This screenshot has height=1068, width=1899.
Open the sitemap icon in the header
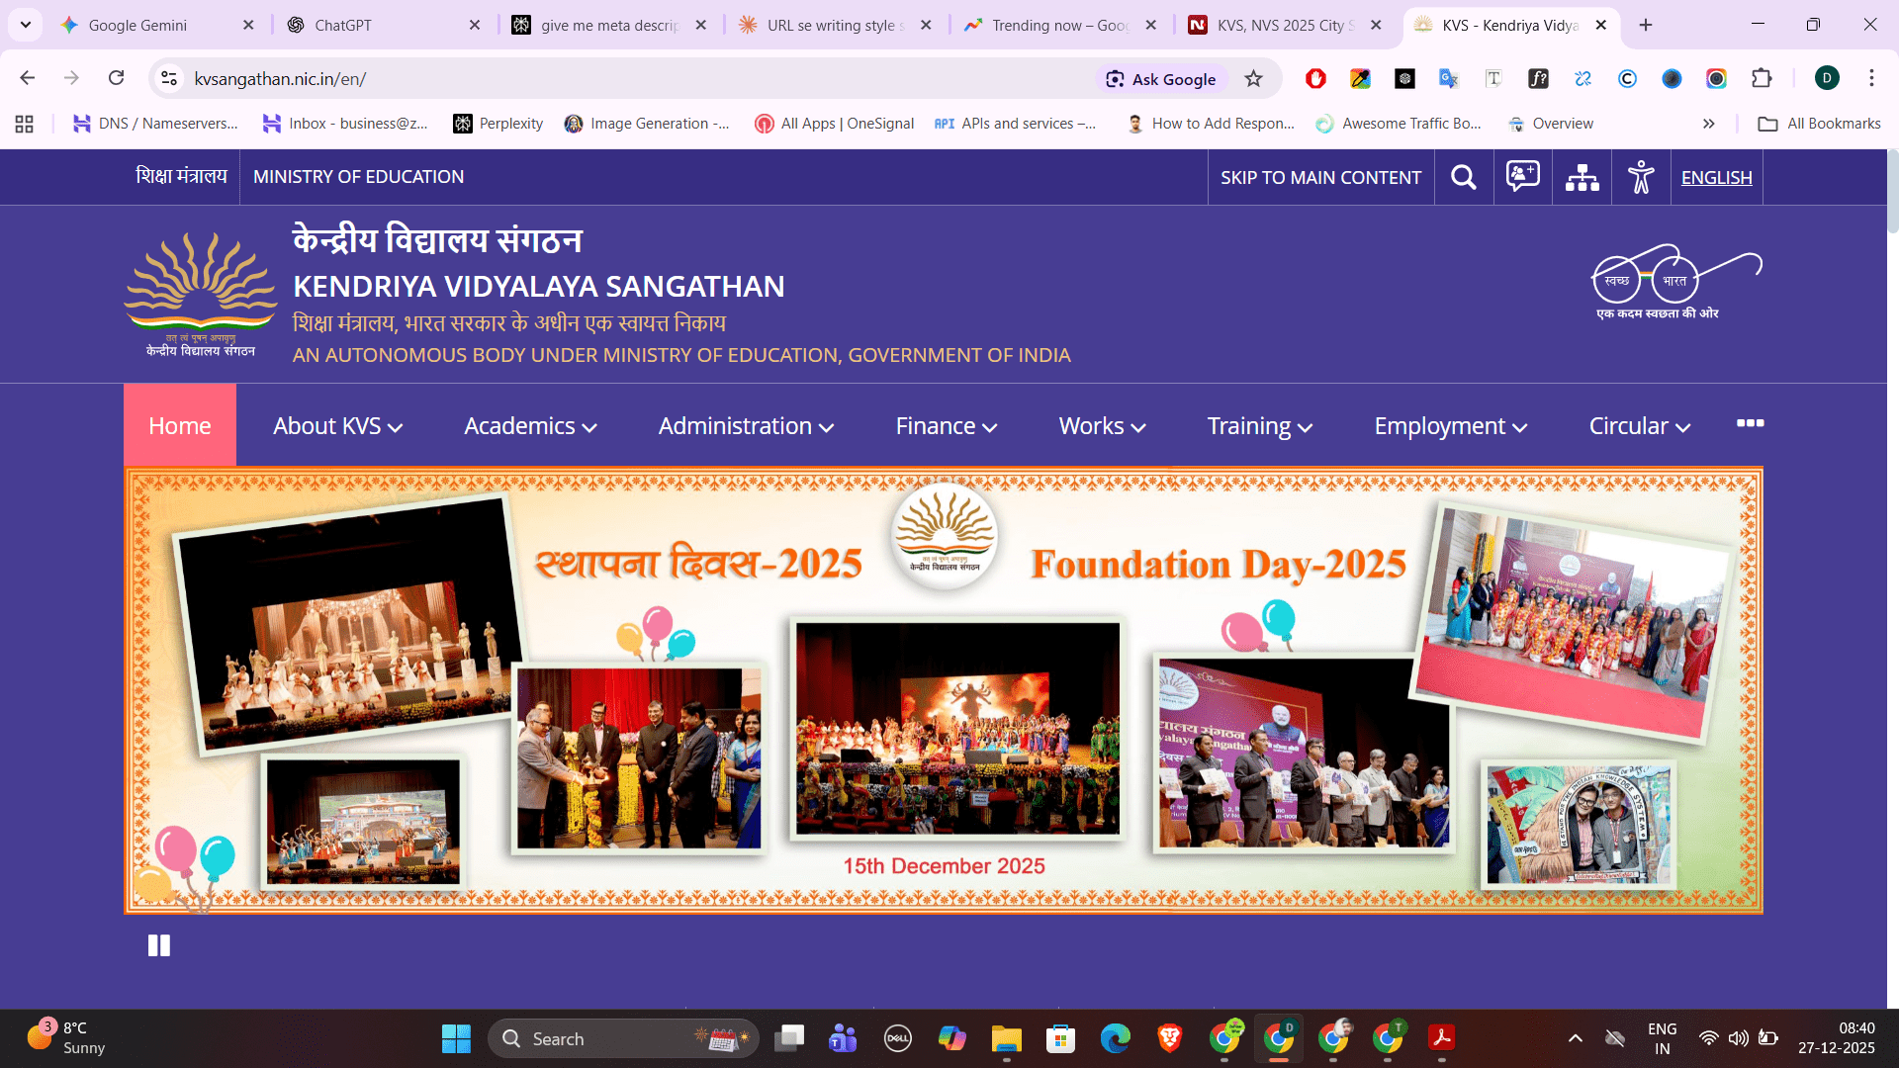pyautogui.click(x=1581, y=177)
